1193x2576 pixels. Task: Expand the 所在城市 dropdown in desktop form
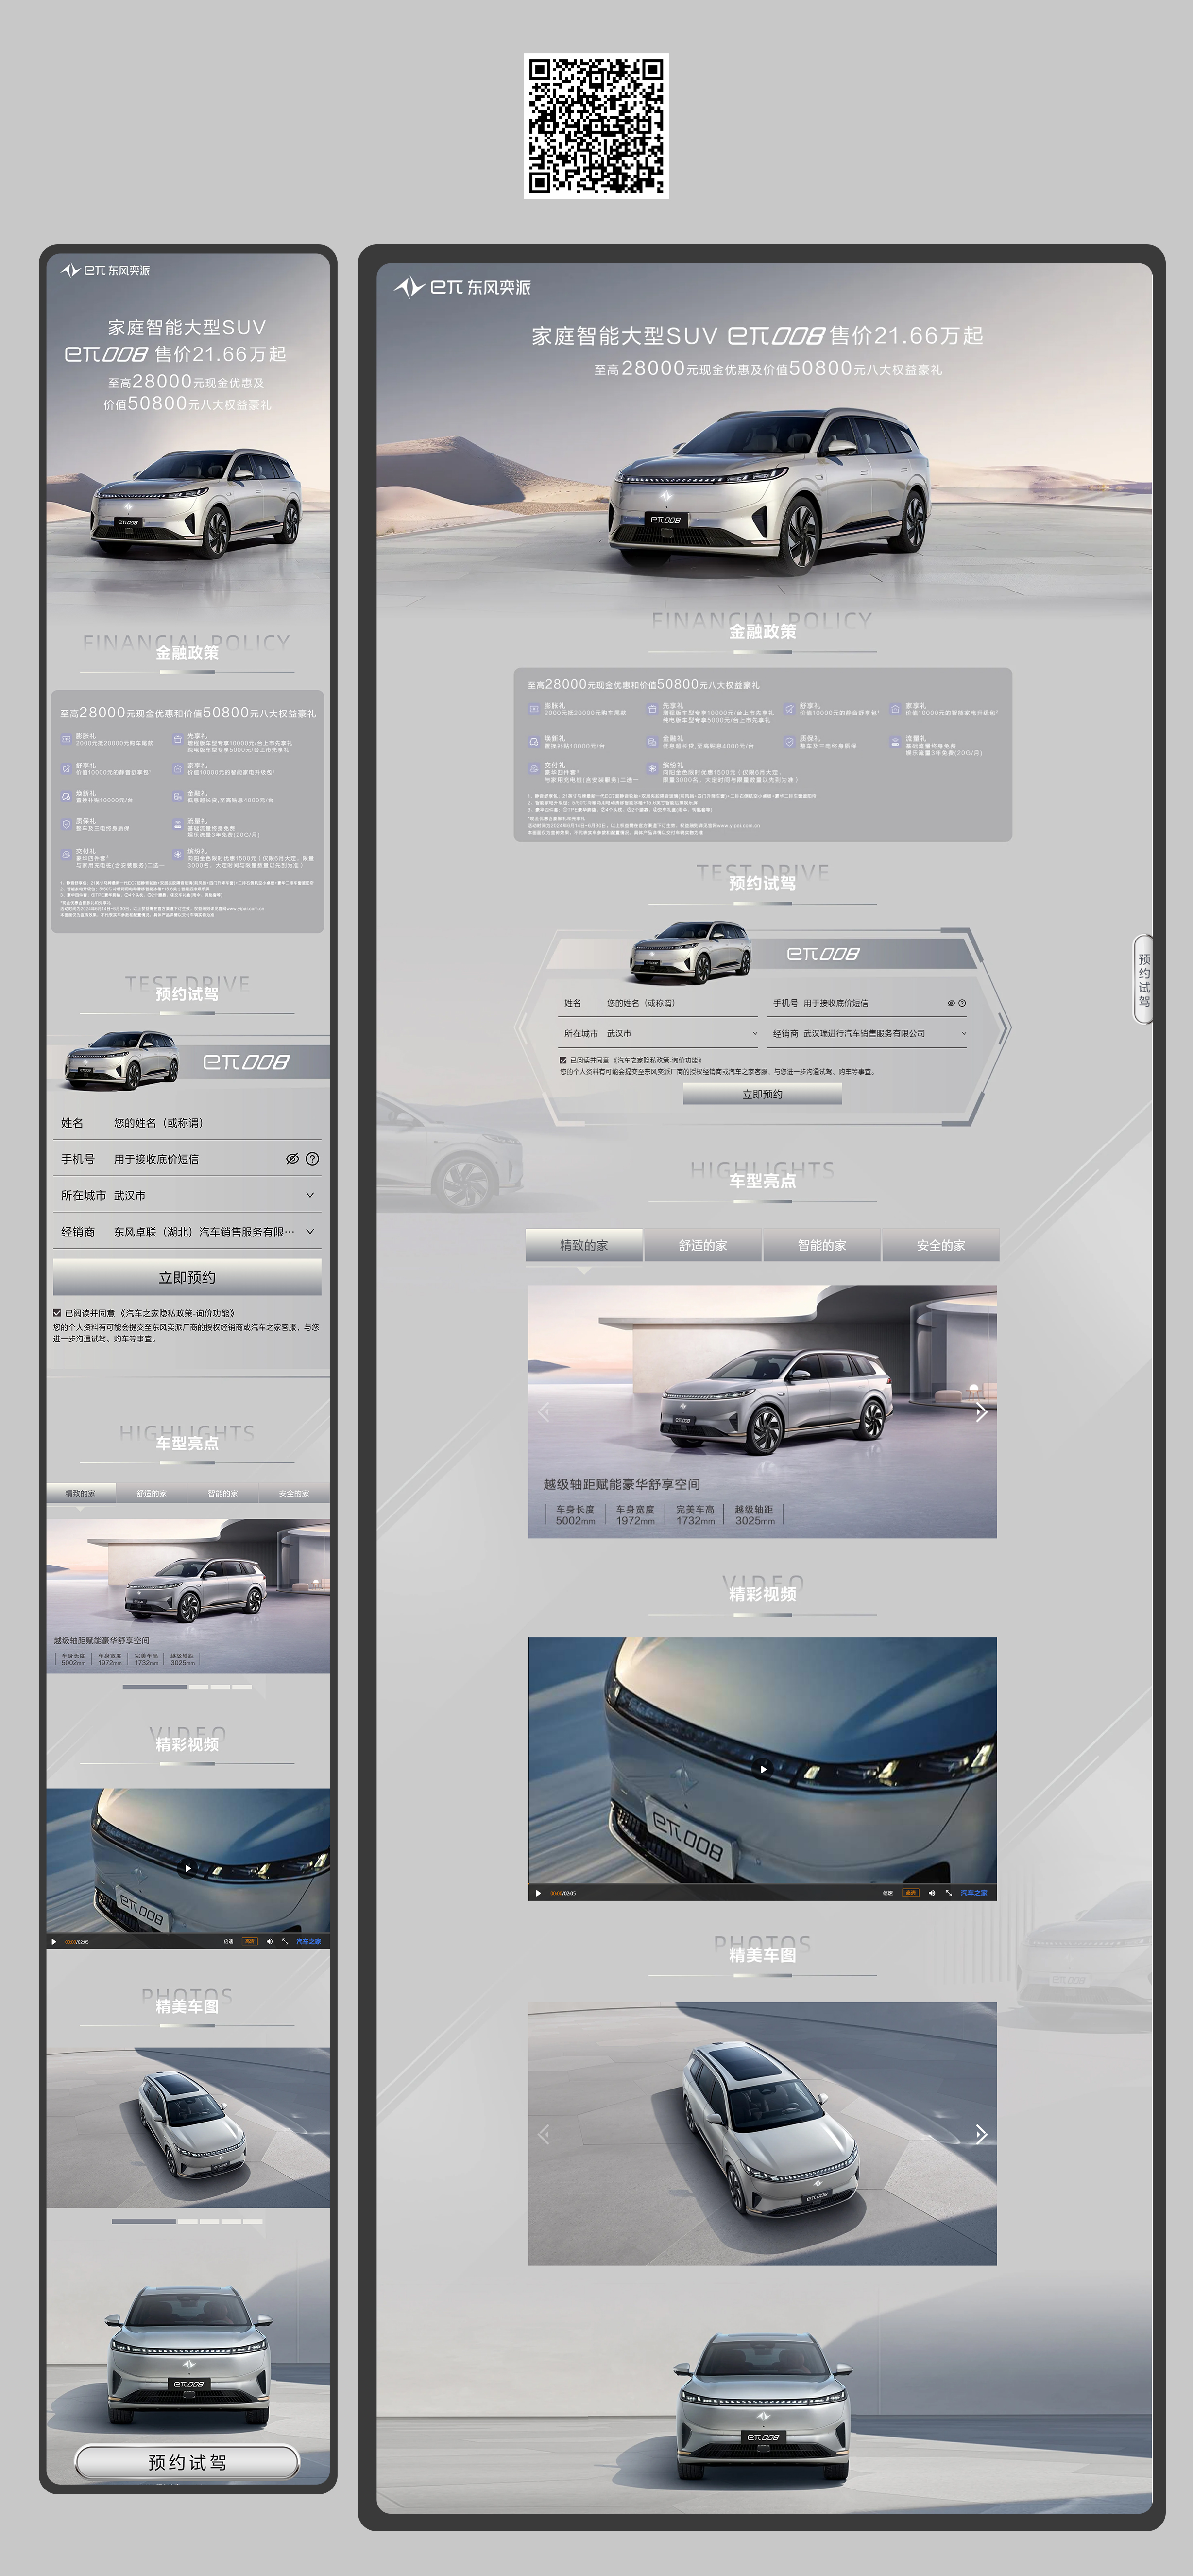[754, 1034]
